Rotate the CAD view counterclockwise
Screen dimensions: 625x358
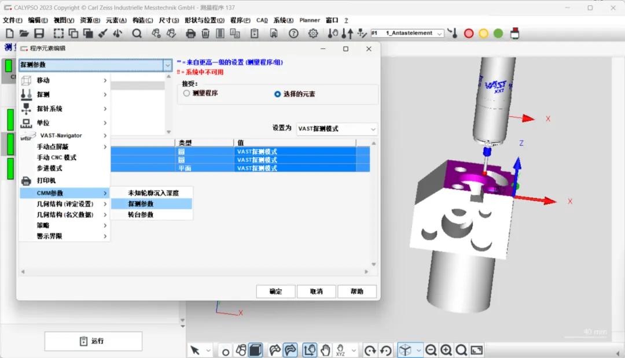386,350
